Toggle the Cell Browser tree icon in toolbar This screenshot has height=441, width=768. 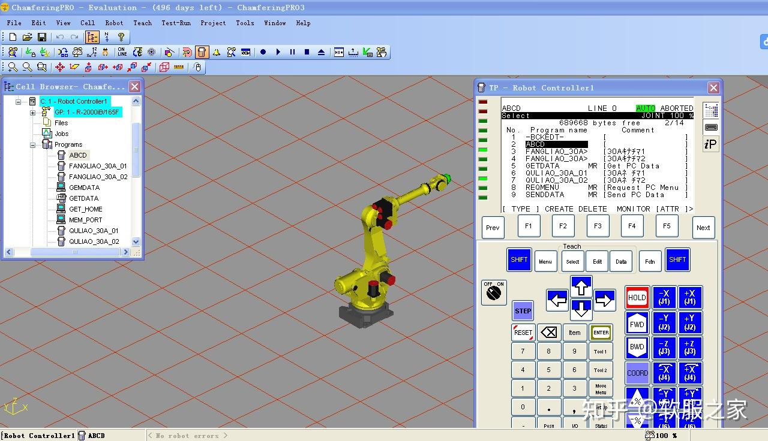coord(92,37)
